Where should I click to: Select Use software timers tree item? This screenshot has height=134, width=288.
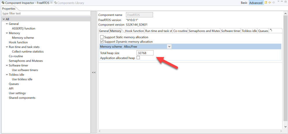point(25,70)
